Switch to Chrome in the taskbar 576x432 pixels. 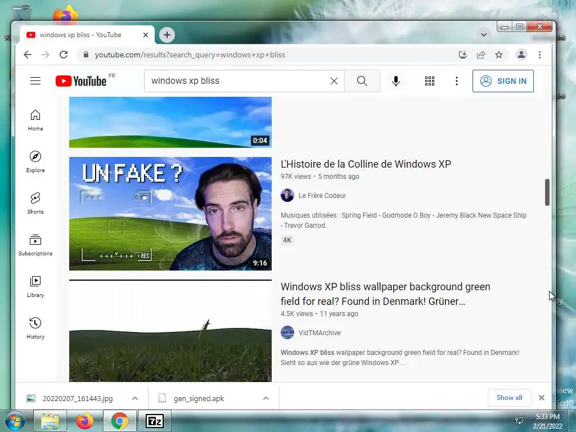click(x=120, y=421)
